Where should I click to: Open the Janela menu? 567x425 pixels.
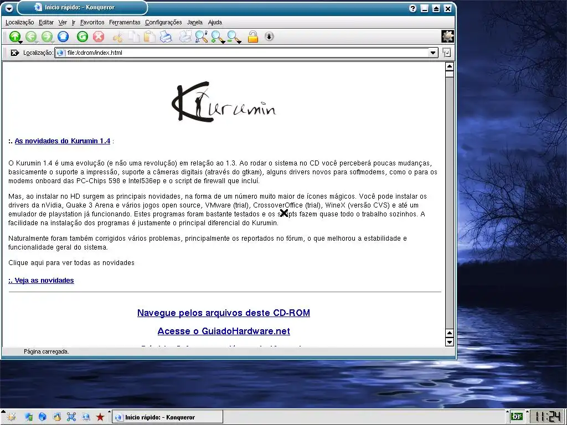194,22
